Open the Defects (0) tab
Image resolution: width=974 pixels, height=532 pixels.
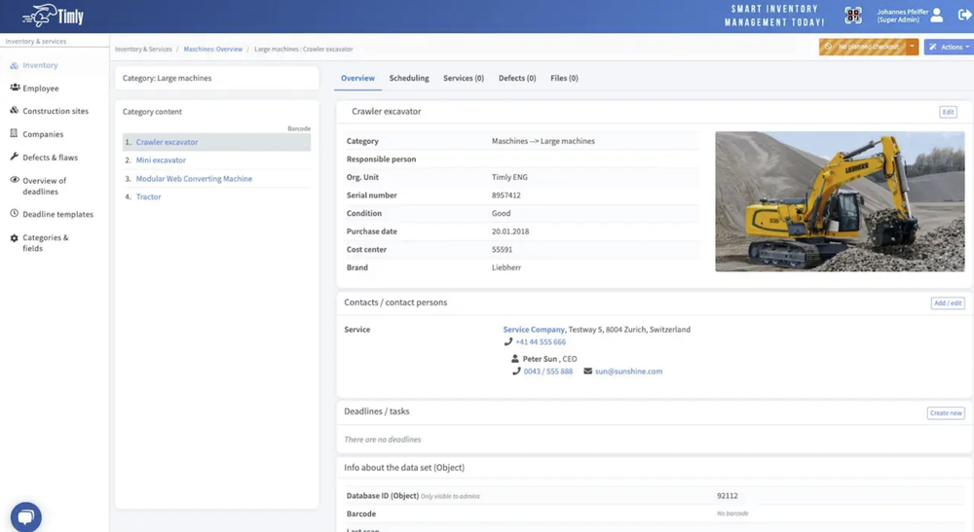pos(517,78)
